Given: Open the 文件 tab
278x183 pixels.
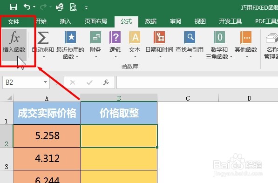Looking at the screenshot, I should pyautogui.click(x=14, y=21).
